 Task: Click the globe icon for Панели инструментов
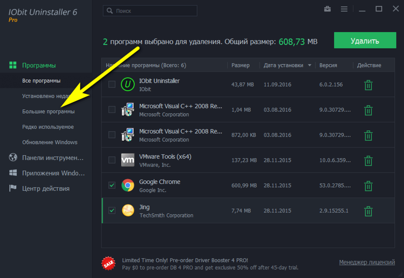[x=13, y=157]
